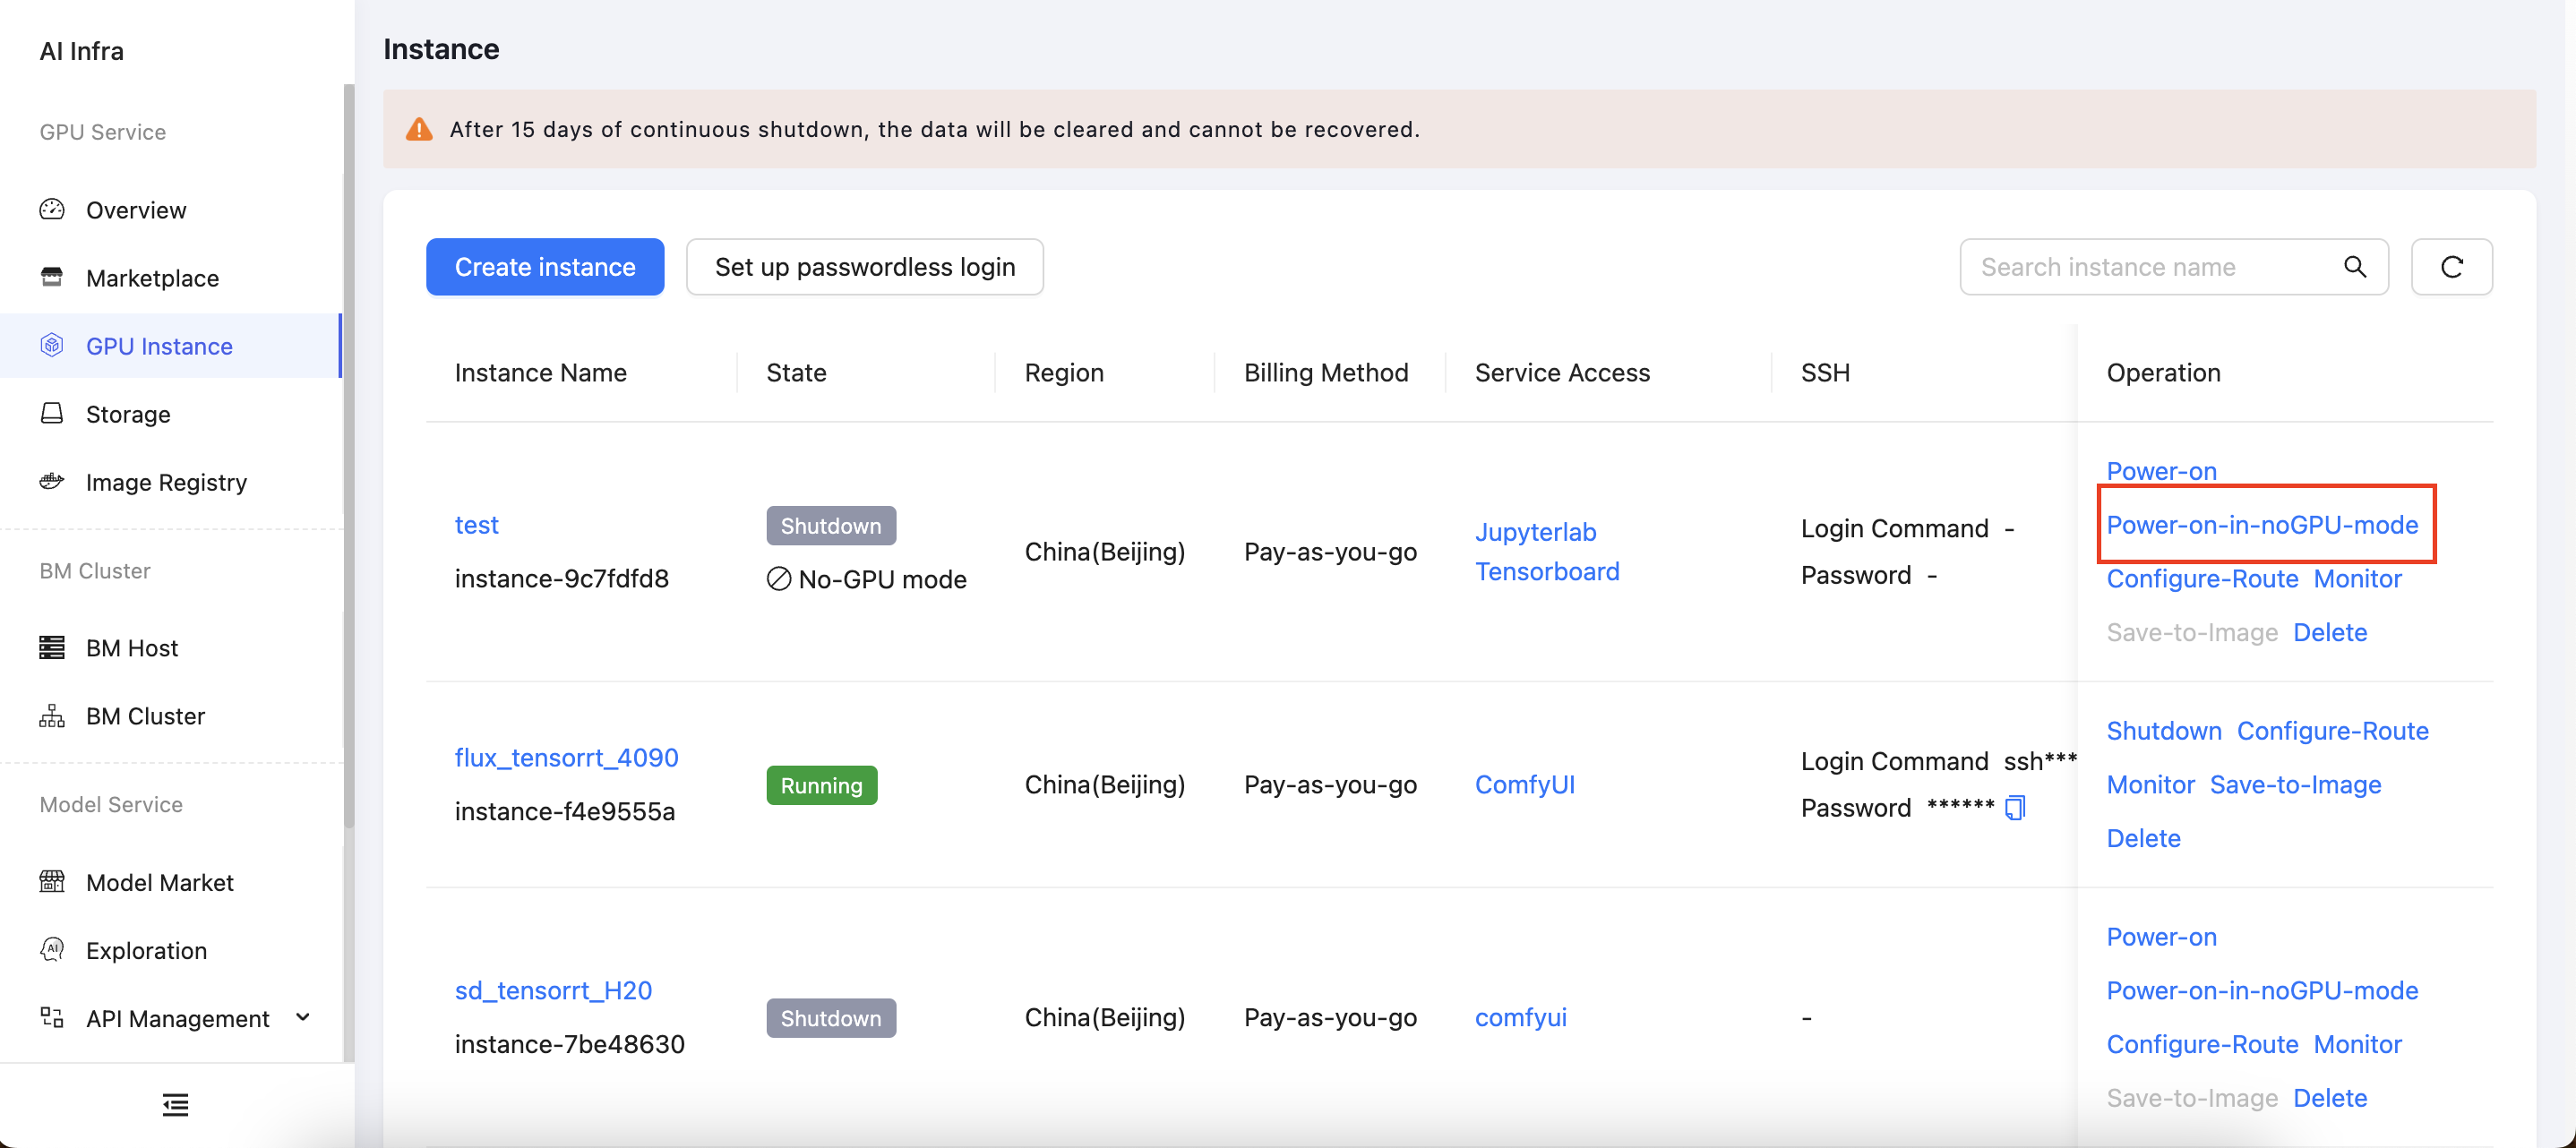
Task: Open the sd_tensorrt_H20 instance
Action: (x=553, y=990)
